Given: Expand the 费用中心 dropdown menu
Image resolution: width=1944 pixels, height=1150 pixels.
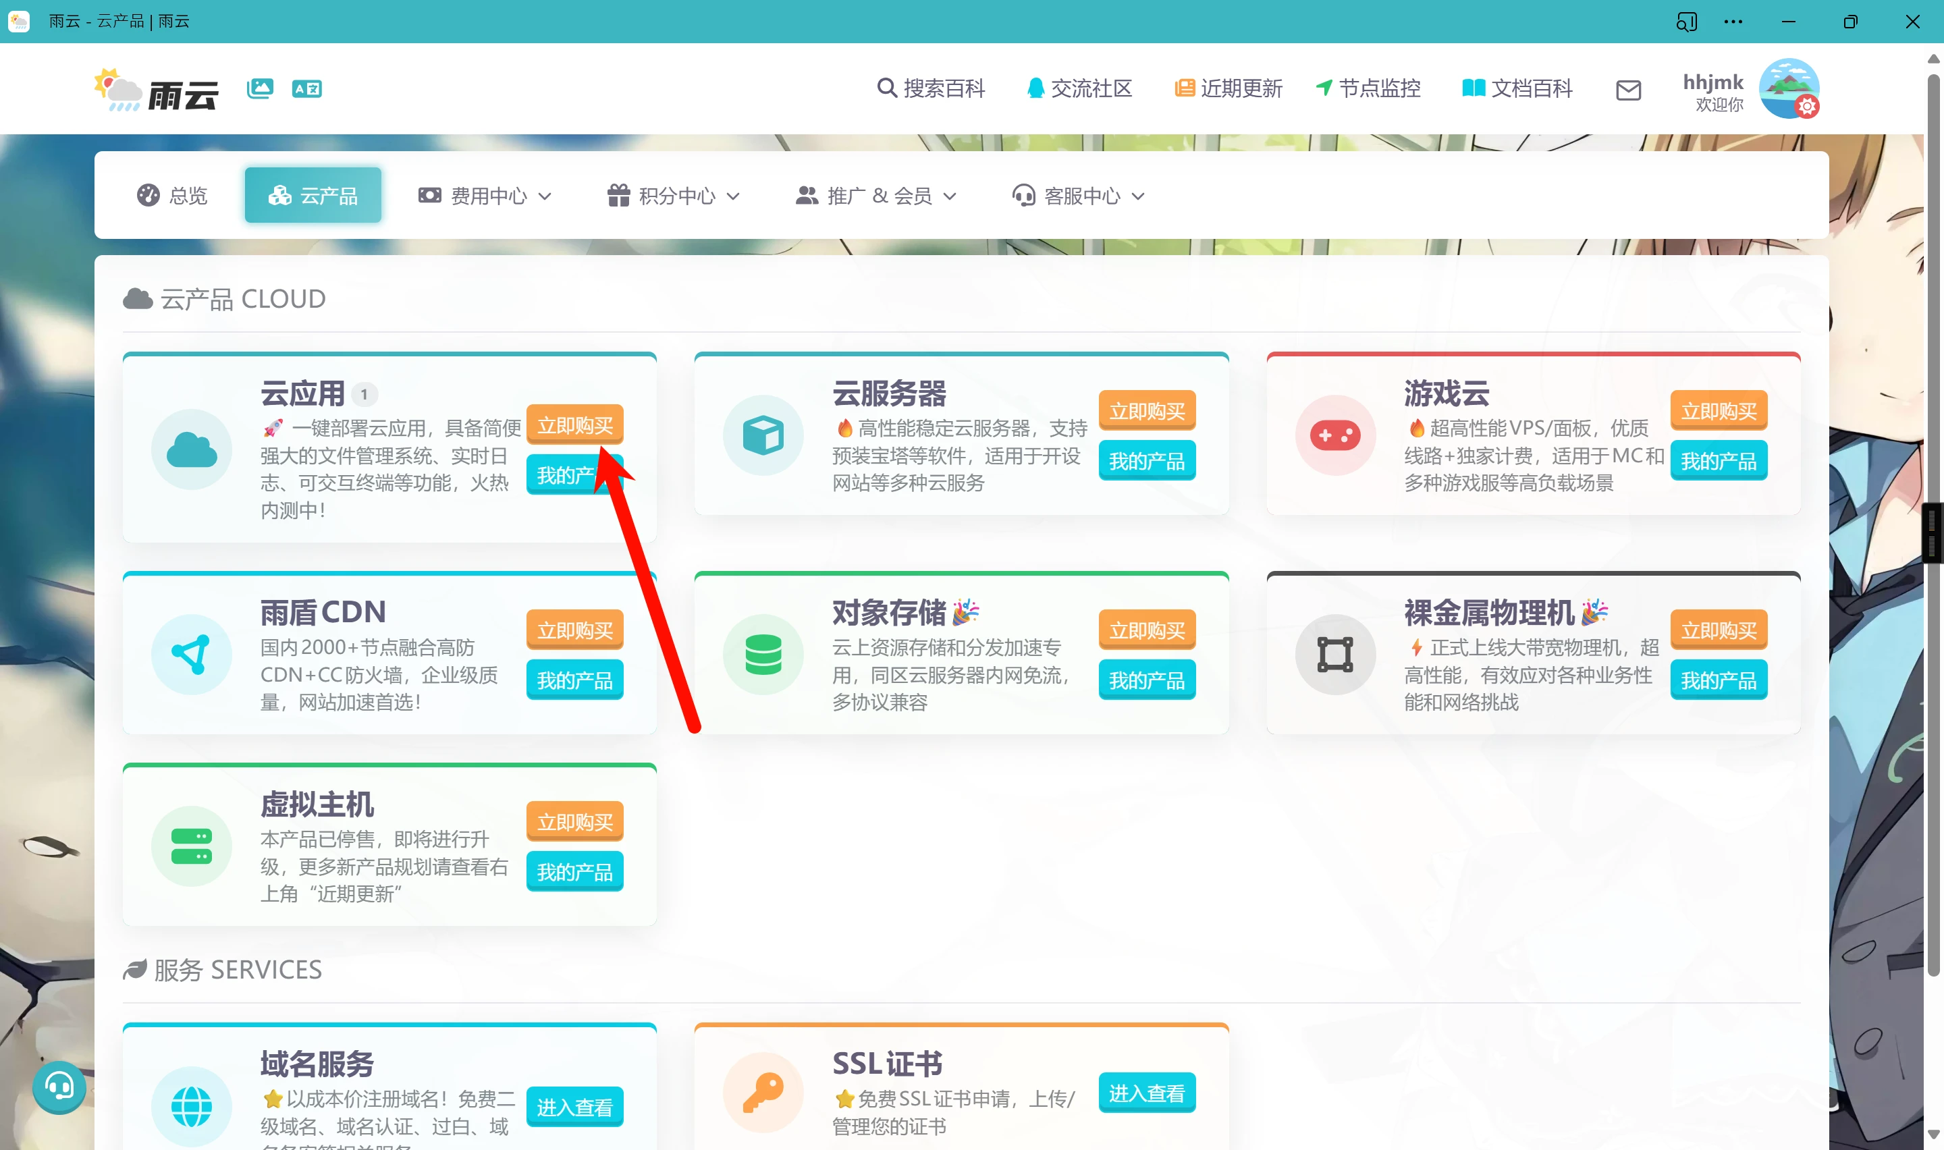Looking at the screenshot, I should pos(485,196).
